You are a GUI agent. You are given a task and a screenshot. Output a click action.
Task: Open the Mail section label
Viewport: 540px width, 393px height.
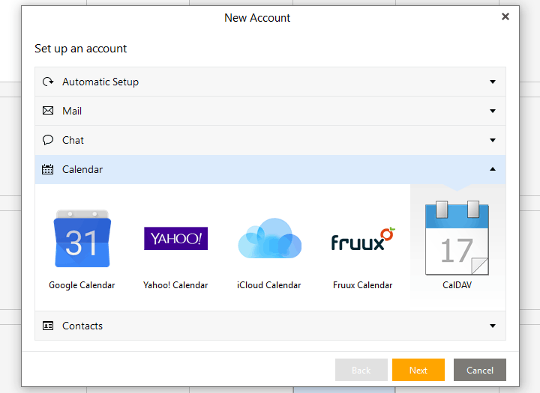tap(72, 111)
